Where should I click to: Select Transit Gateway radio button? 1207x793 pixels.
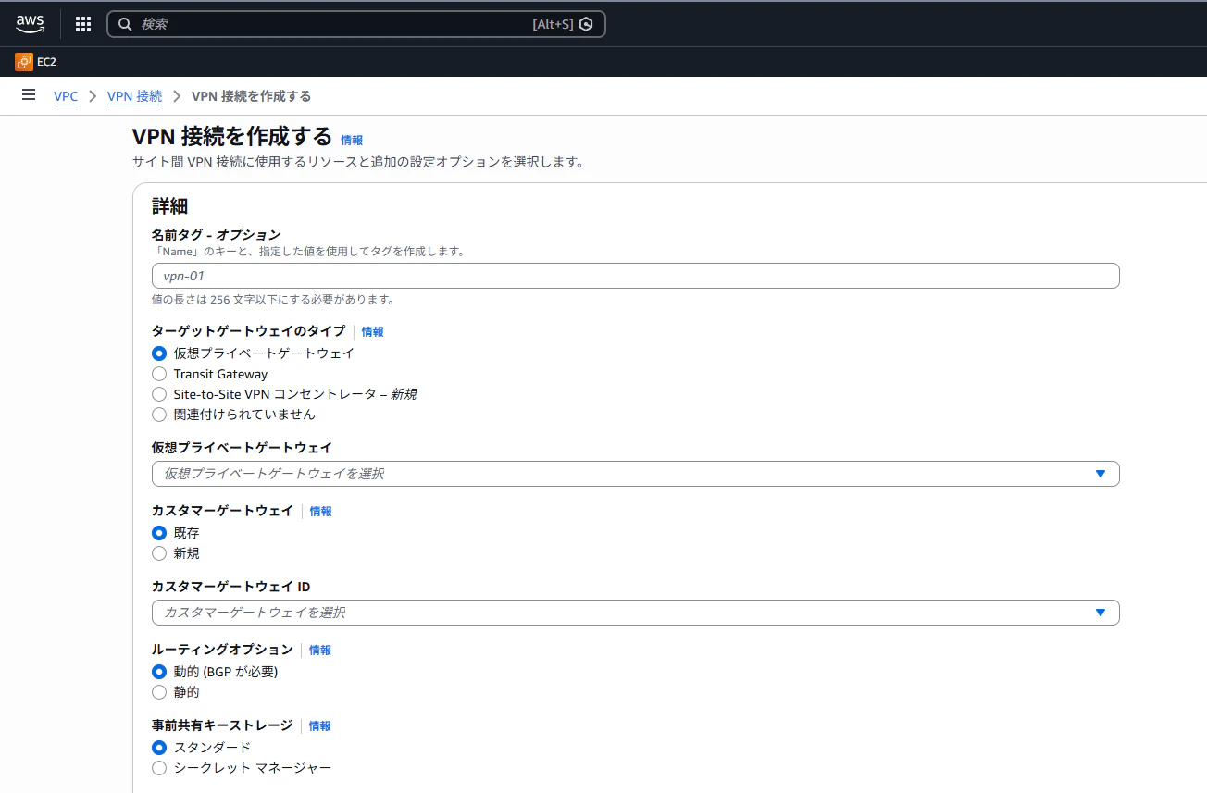159,374
